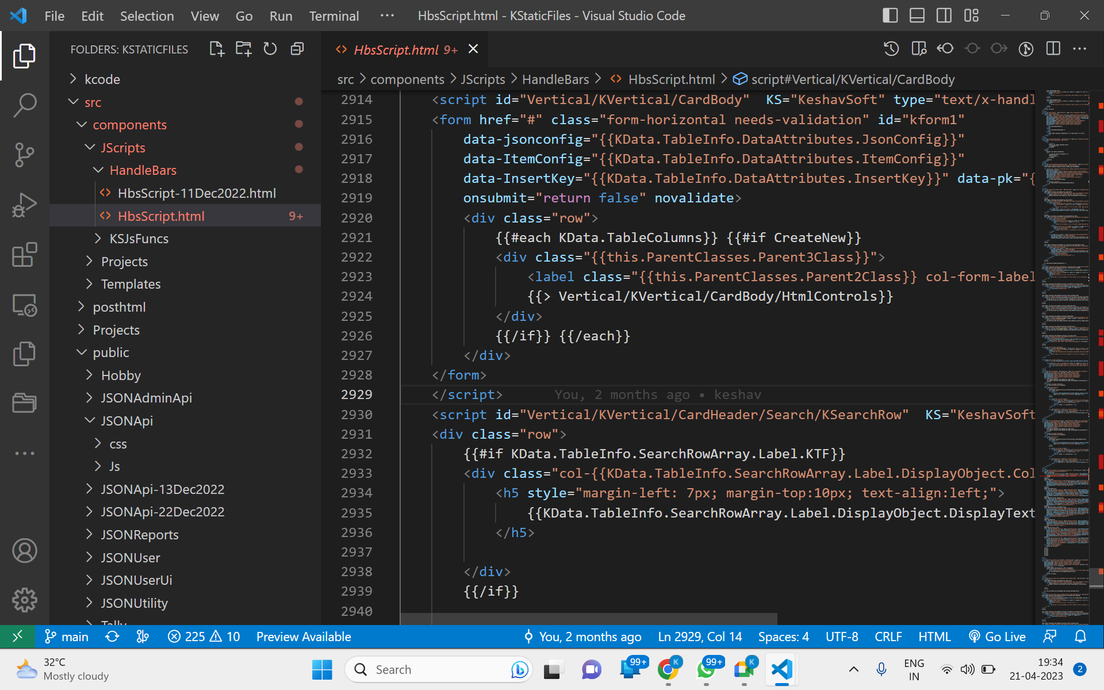The width and height of the screenshot is (1104, 690).
Task: Create a new file in the Explorer
Action: [x=216, y=49]
